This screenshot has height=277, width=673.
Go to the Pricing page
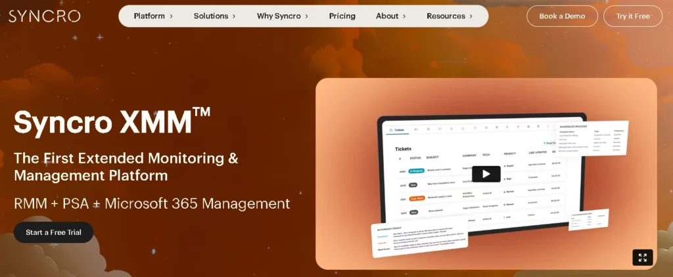pos(342,16)
